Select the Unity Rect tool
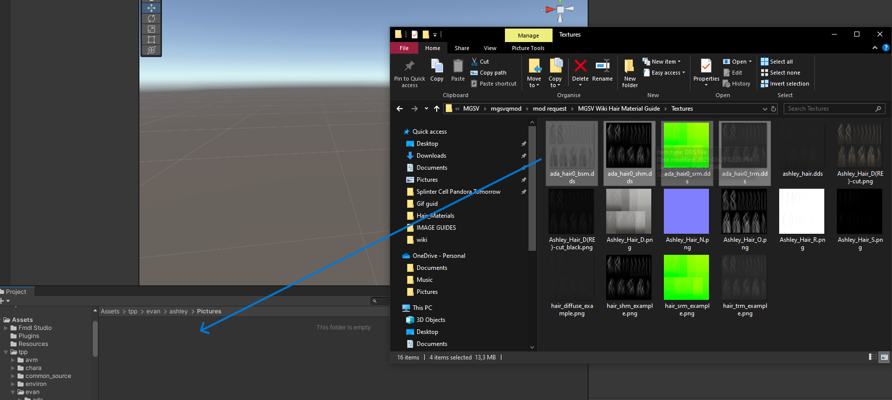892x400 pixels. click(x=151, y=40)
